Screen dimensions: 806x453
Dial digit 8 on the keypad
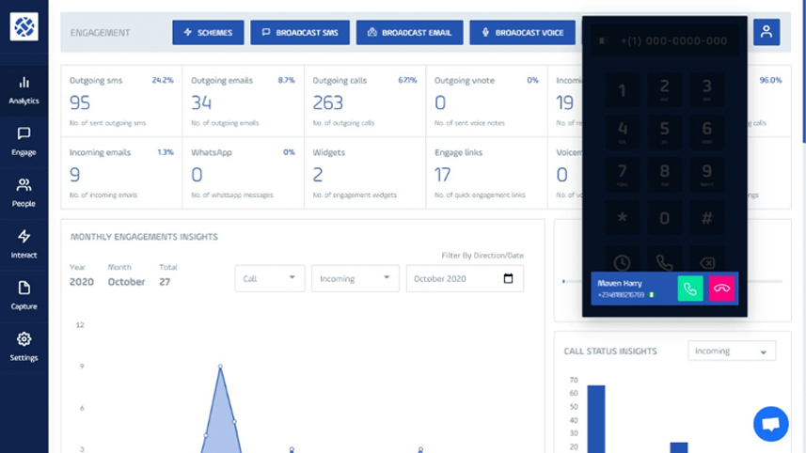(664, 175)
